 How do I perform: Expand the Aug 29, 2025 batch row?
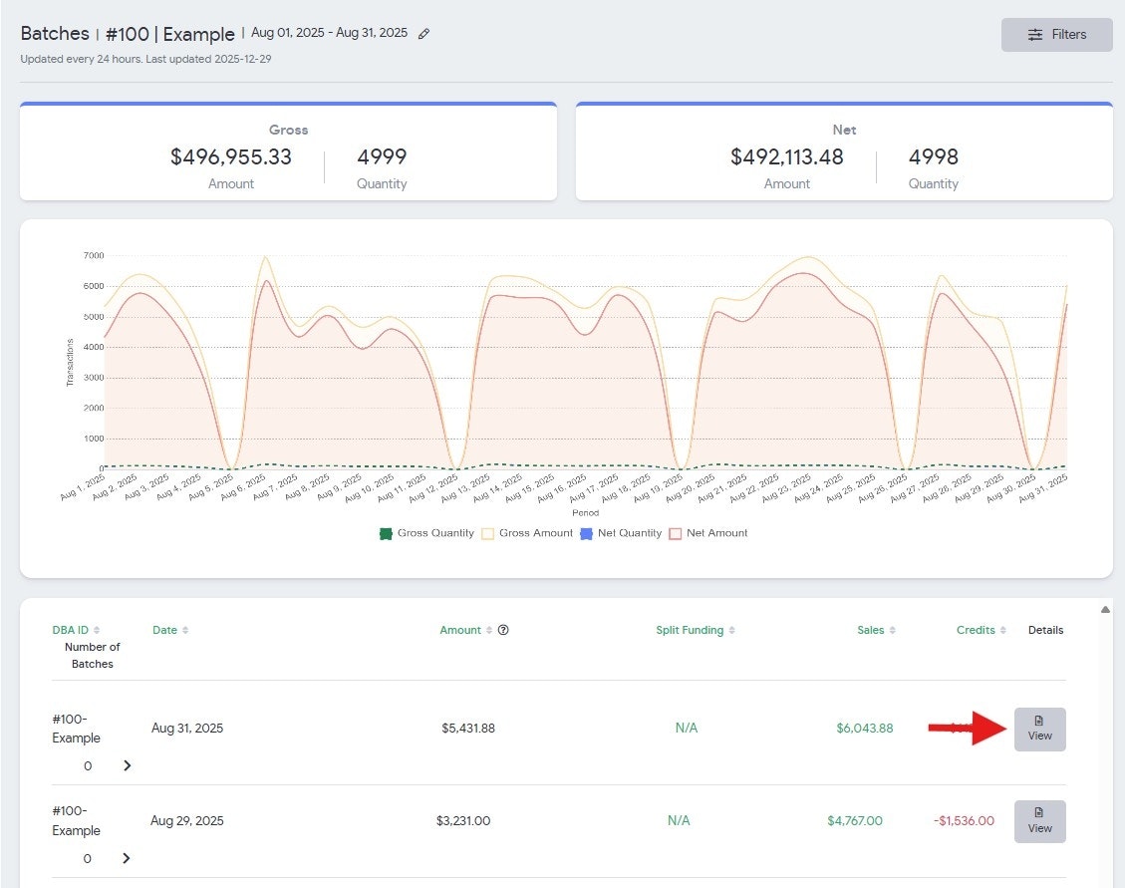(127, 858)
